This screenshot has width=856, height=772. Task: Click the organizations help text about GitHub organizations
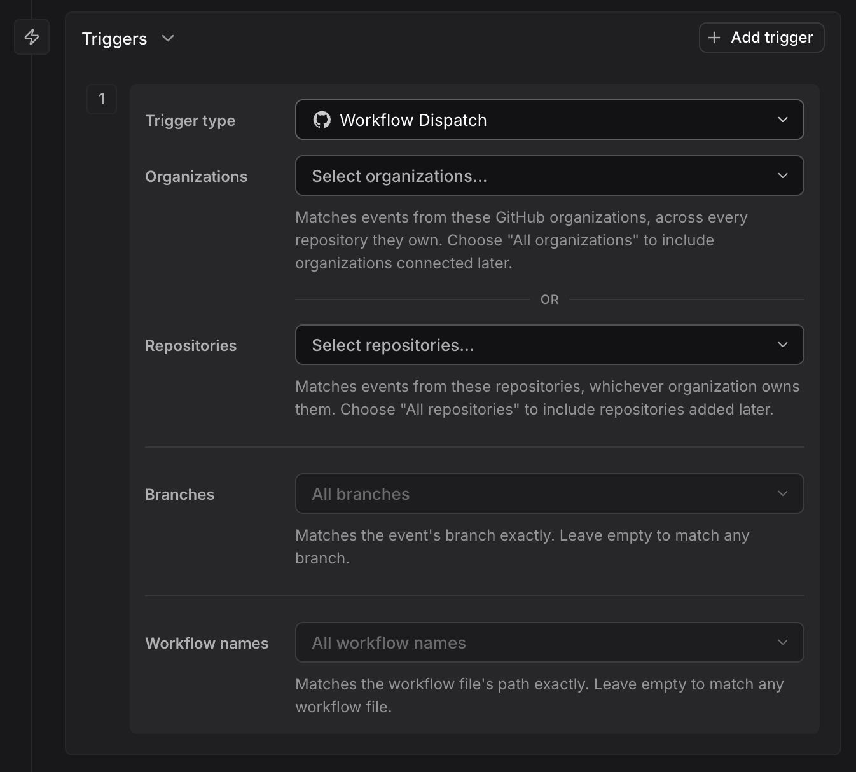click(x=521, y=240)
